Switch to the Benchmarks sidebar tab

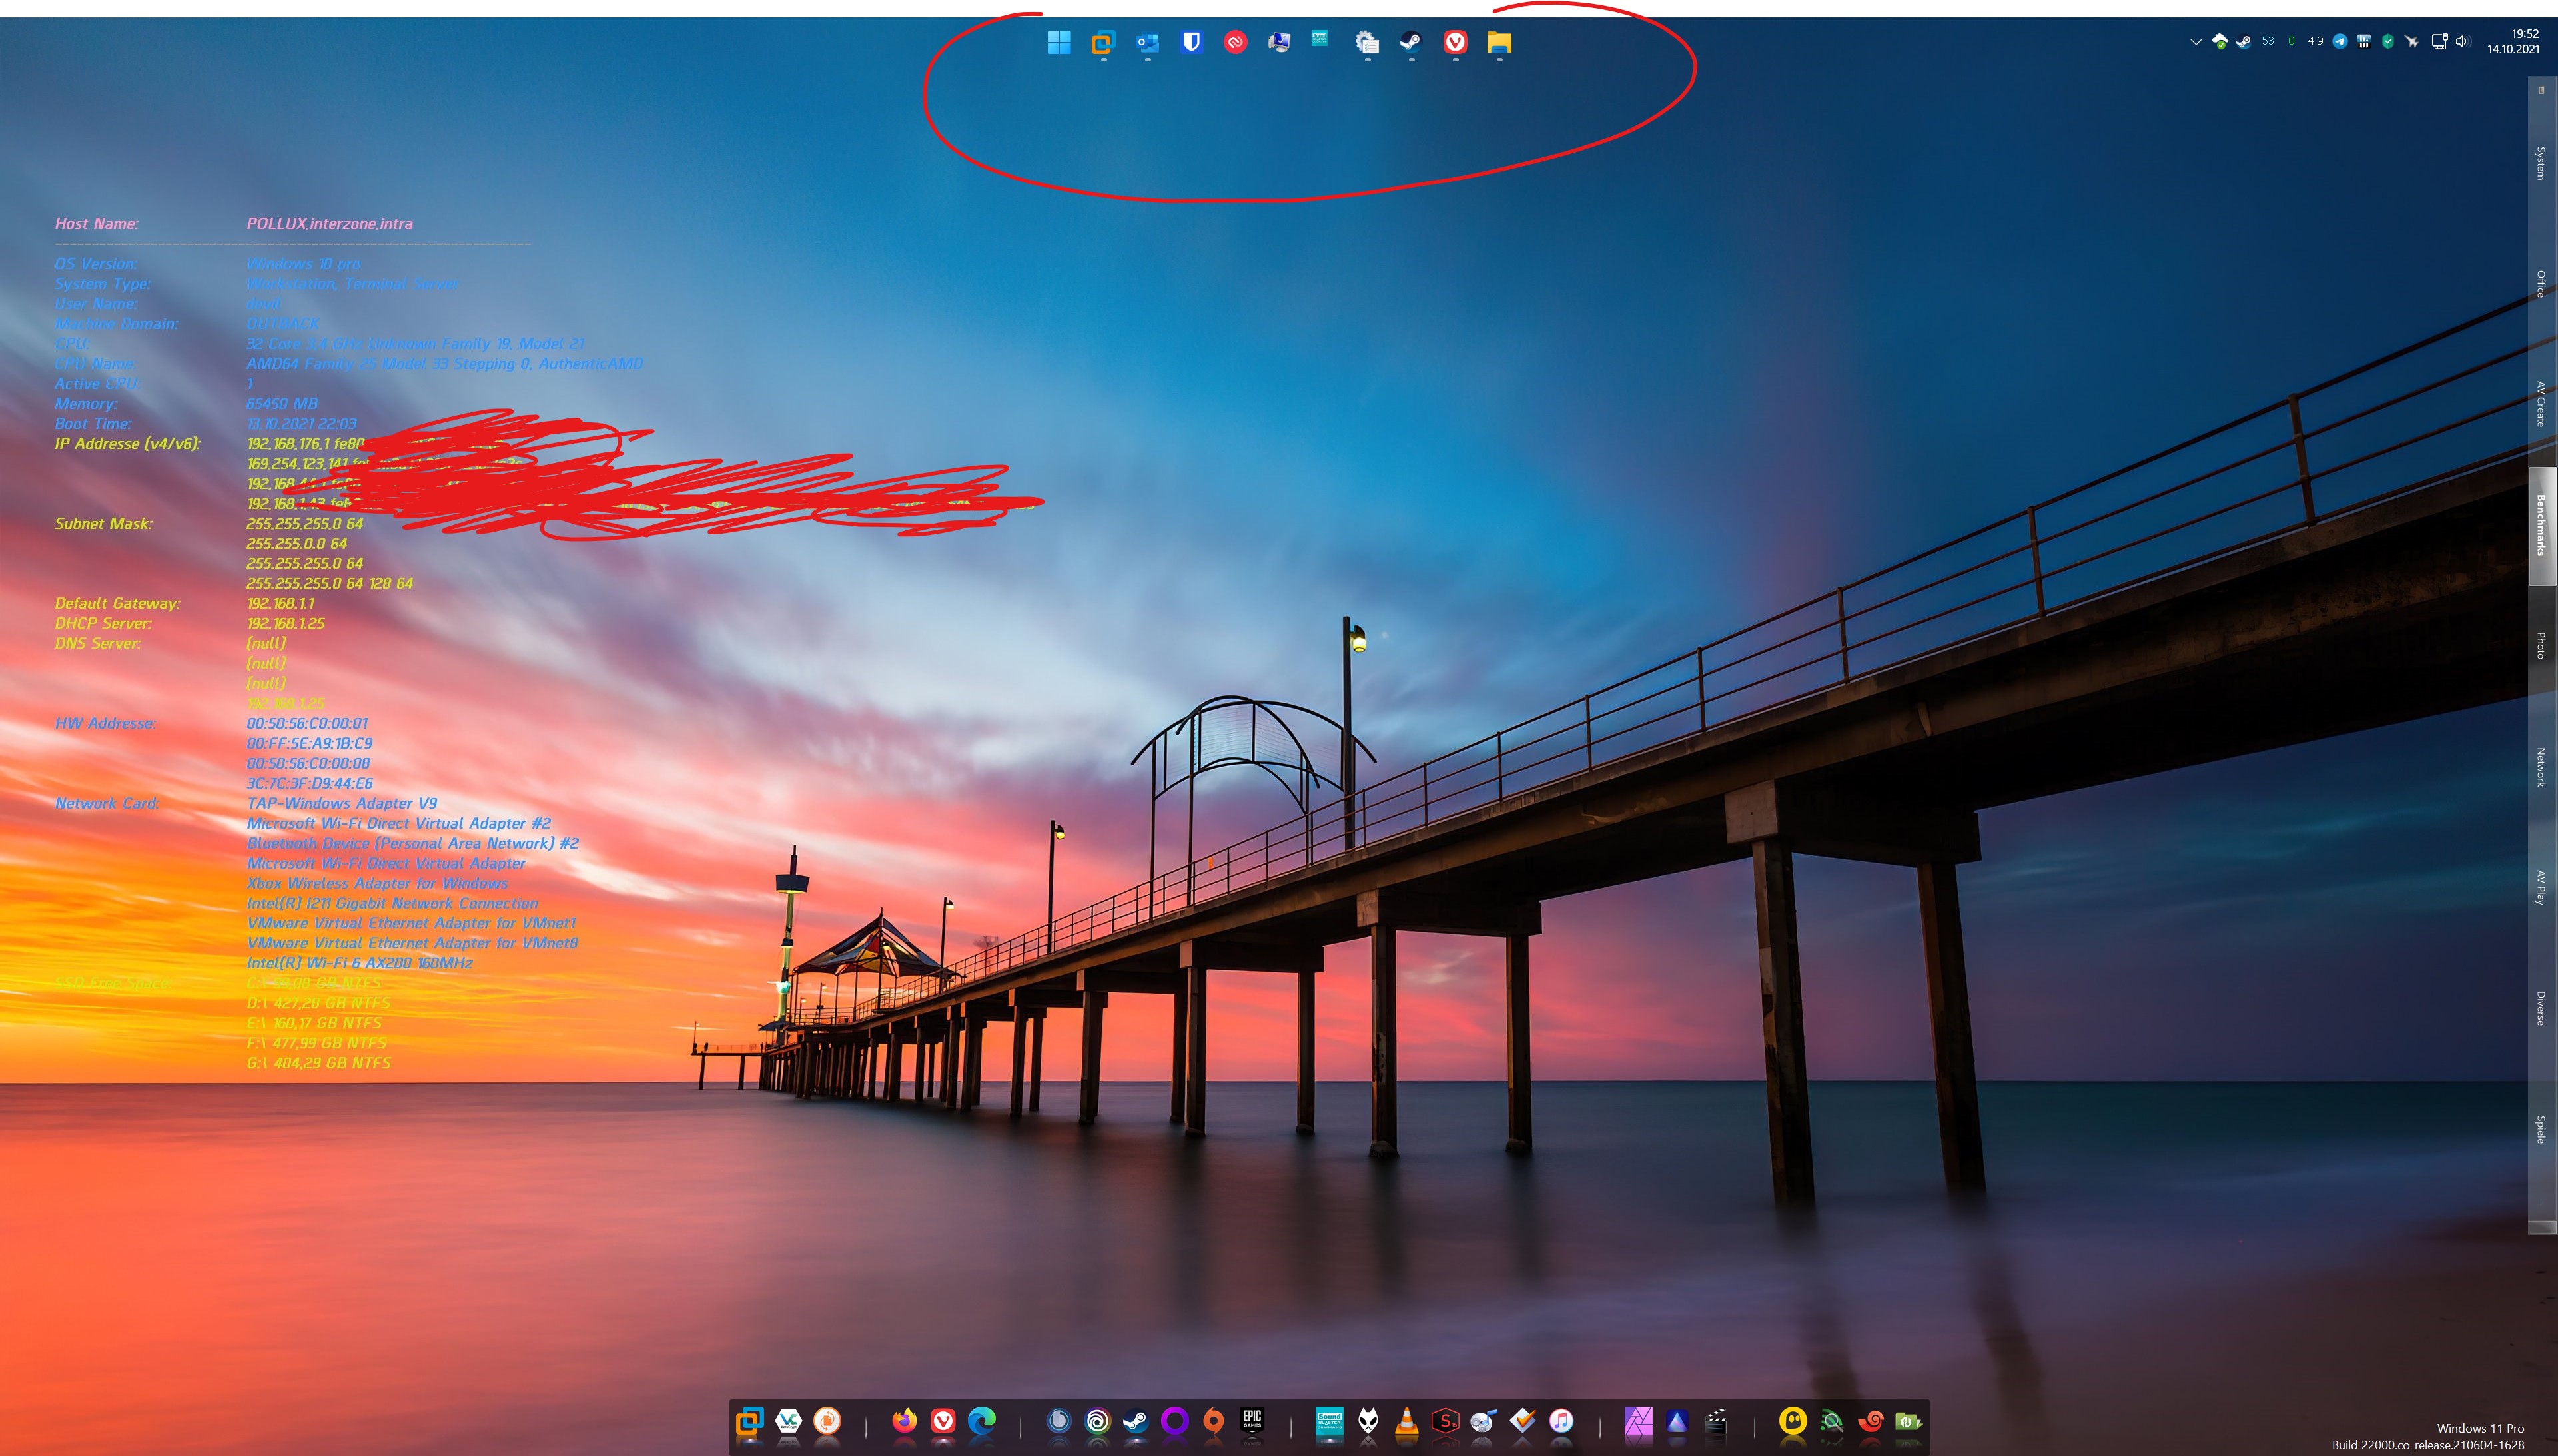[x=2541, y=525]
